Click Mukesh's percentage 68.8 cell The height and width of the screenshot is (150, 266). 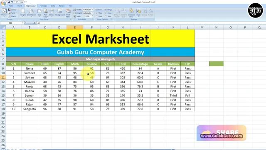click(x=140, y=82)
